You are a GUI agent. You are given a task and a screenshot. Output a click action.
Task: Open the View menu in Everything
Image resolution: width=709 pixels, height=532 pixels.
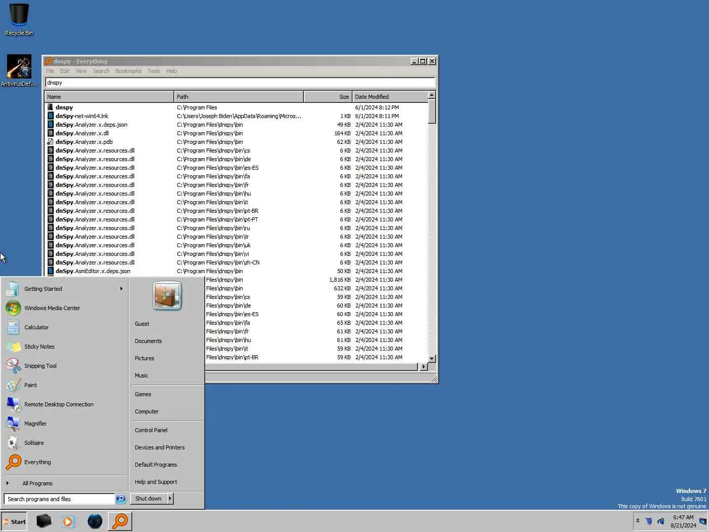81,71
